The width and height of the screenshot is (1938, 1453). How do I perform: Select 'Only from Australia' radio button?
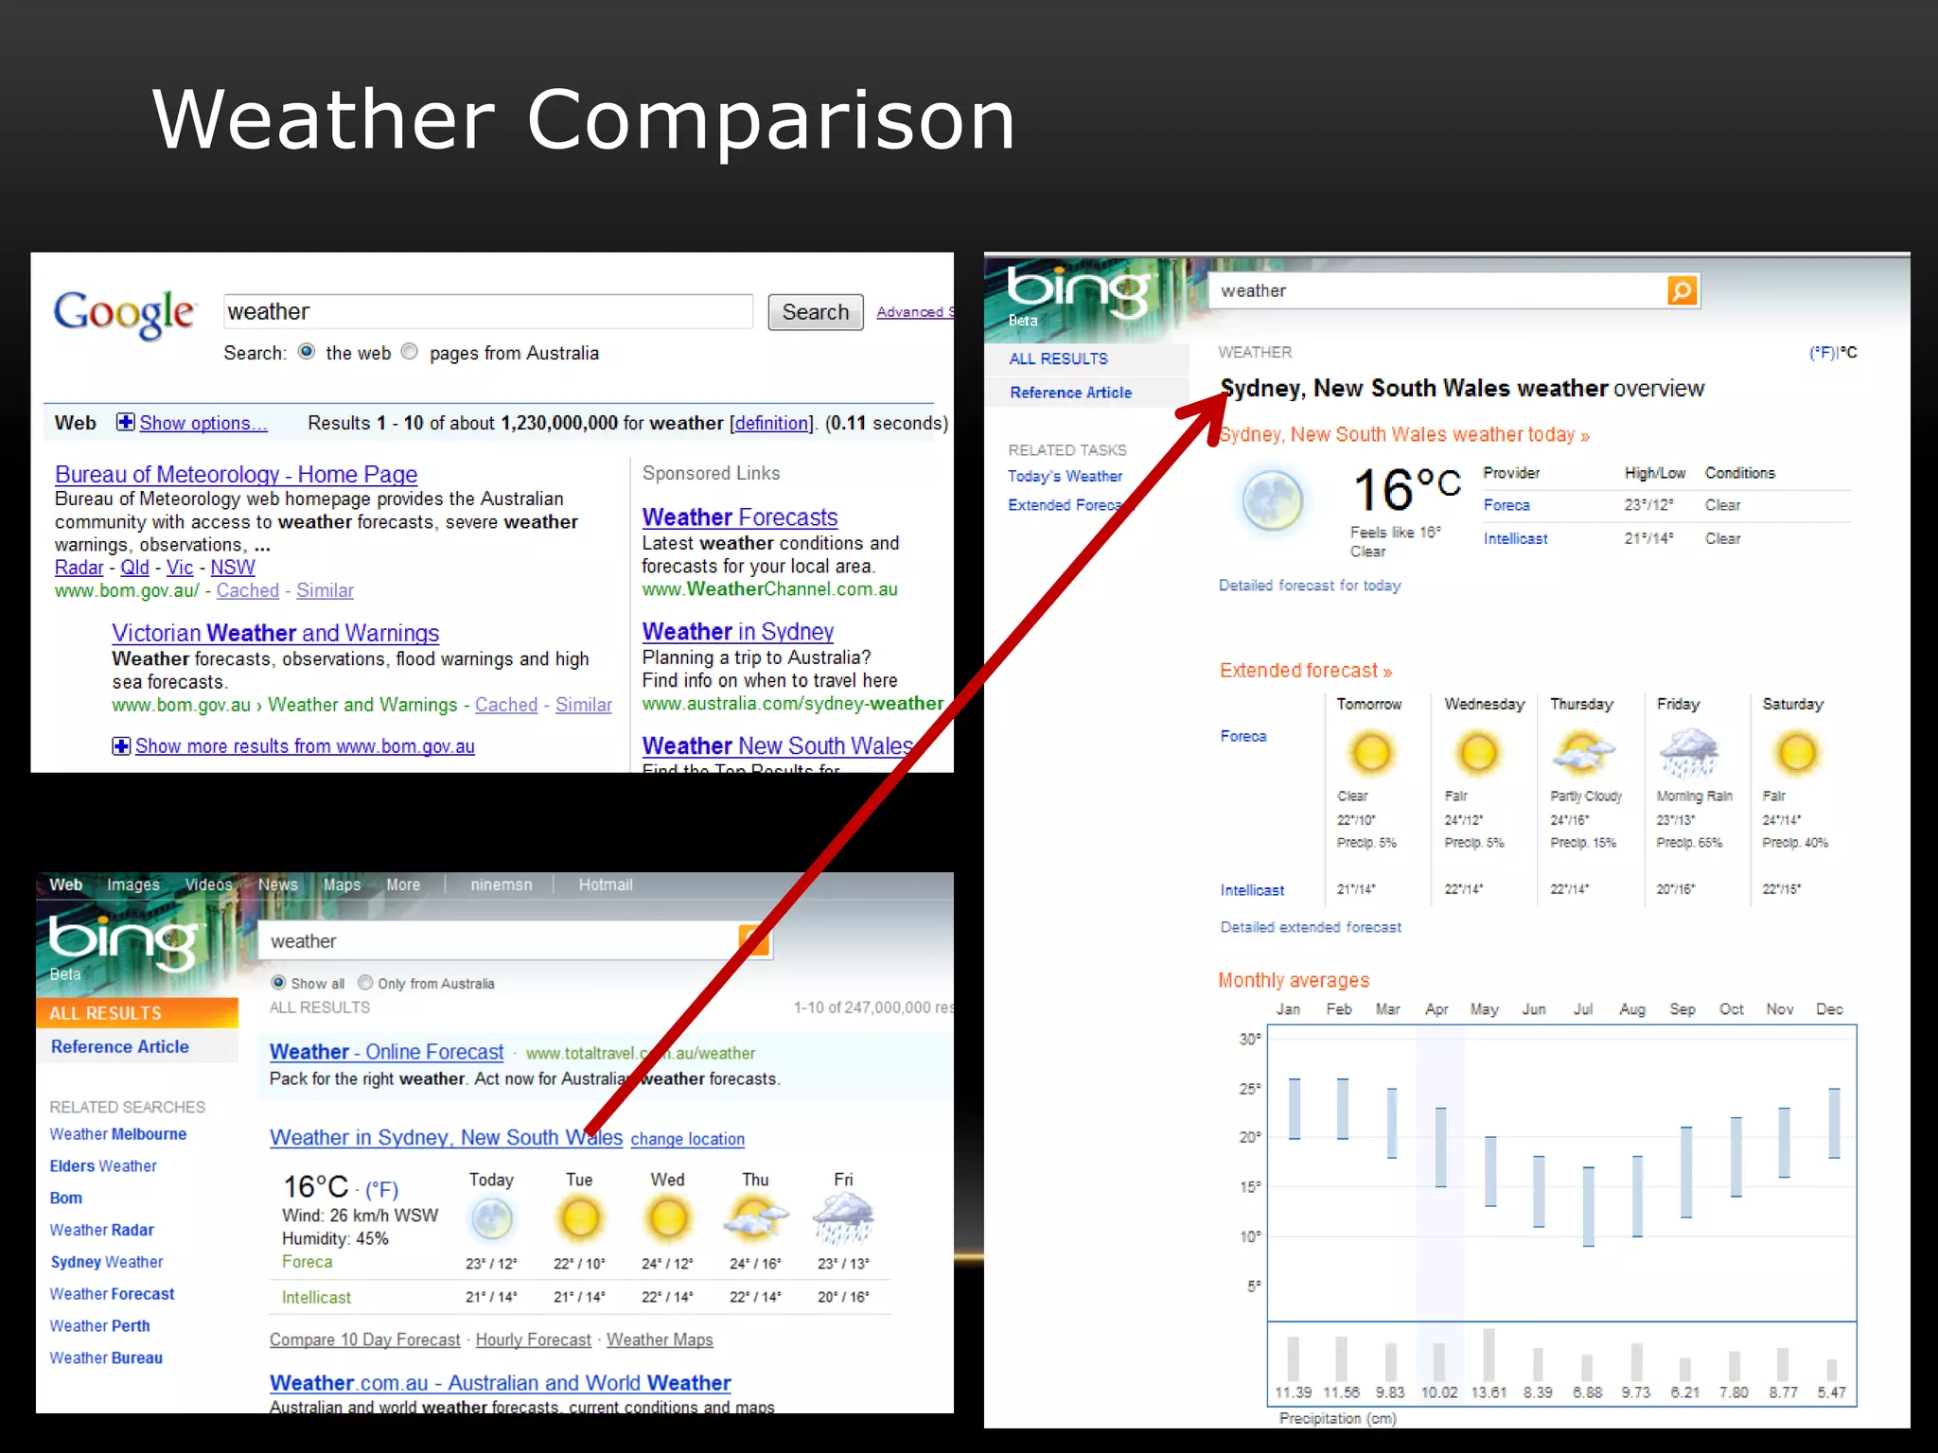tap(365, 983)
